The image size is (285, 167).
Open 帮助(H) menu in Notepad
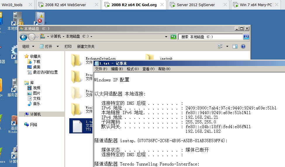164,69
